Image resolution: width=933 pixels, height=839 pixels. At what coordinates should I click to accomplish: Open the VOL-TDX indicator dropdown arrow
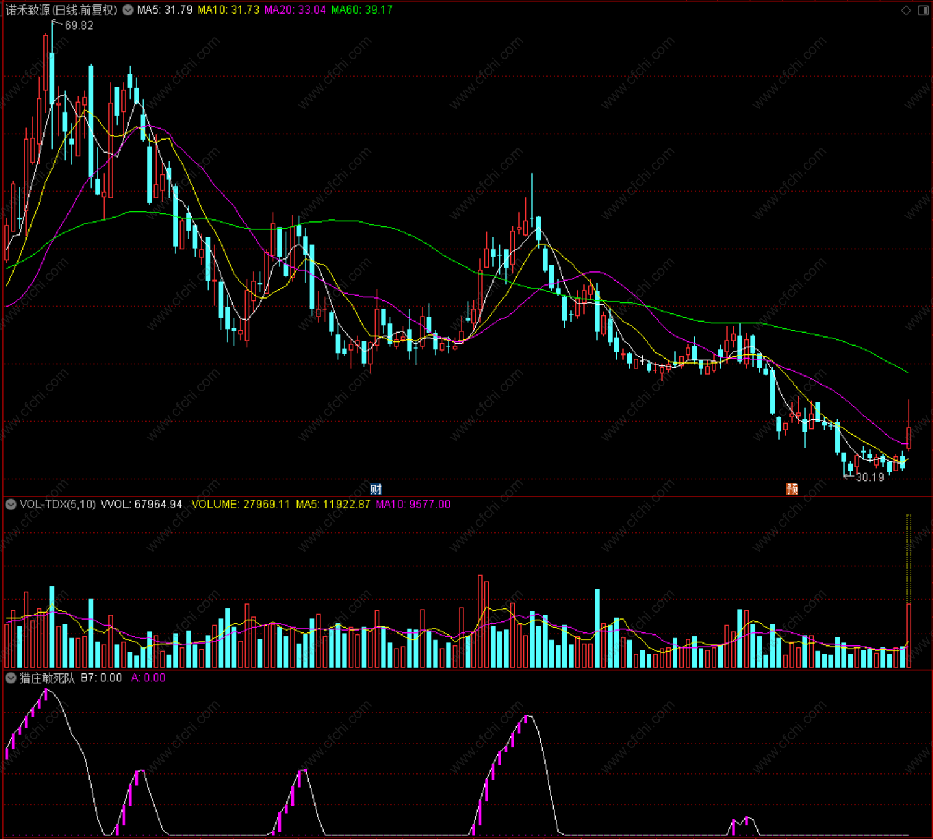pos(11,505)
